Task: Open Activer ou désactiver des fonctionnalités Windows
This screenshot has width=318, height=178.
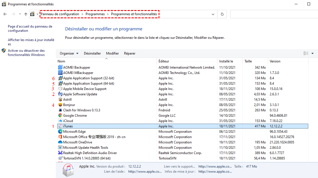Action: [x=26, y=53]
